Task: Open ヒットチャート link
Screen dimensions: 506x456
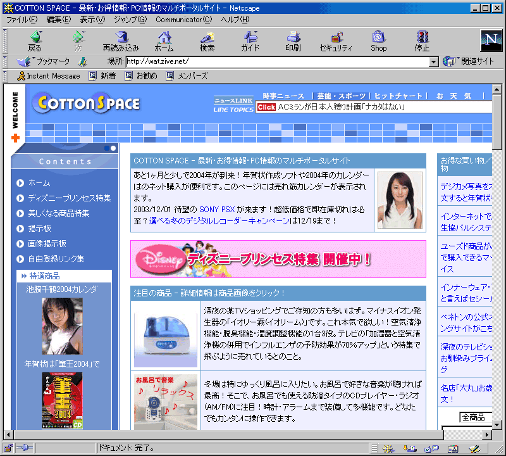Action: [398, 96]
